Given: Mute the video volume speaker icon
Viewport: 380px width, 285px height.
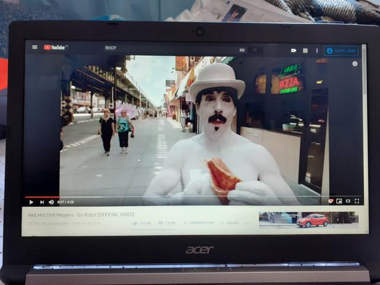Looking at the screenshot, I should tap(51, 202).
